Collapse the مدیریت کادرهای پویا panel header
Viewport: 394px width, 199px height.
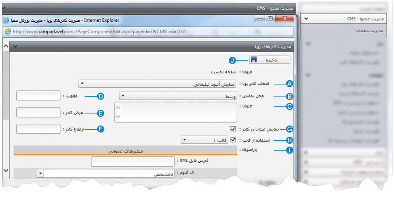tap(15, 46)
